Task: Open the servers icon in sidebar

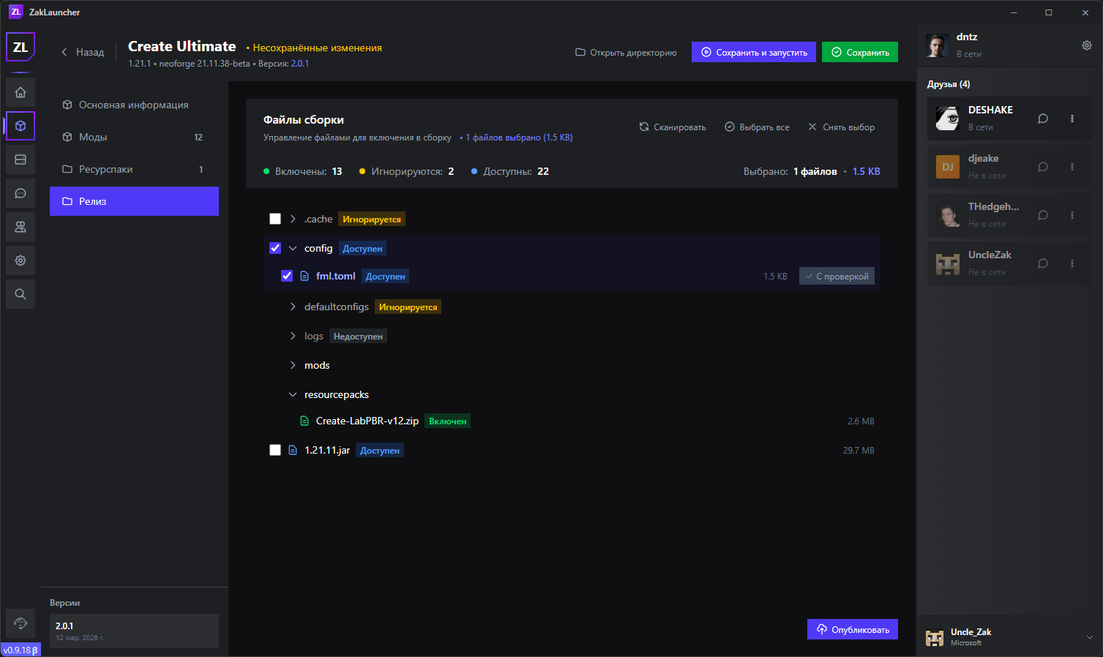Action: click(20, 159)
